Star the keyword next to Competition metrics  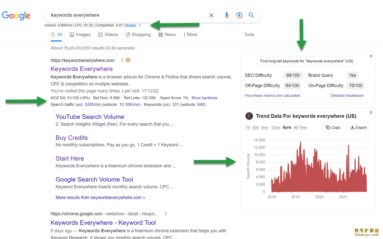140,25
